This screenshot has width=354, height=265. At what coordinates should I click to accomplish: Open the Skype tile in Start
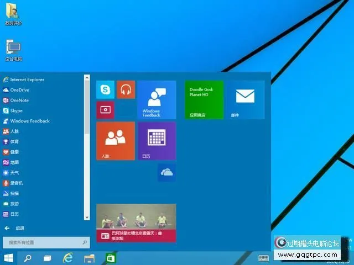click(x=105, y=89)
